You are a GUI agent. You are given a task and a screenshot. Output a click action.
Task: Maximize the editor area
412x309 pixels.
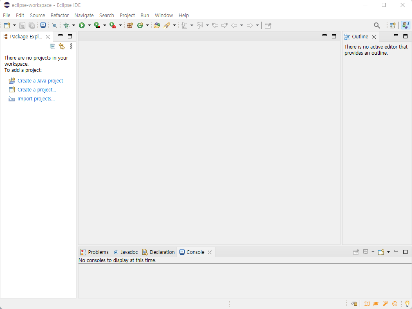tap(334, 36)
